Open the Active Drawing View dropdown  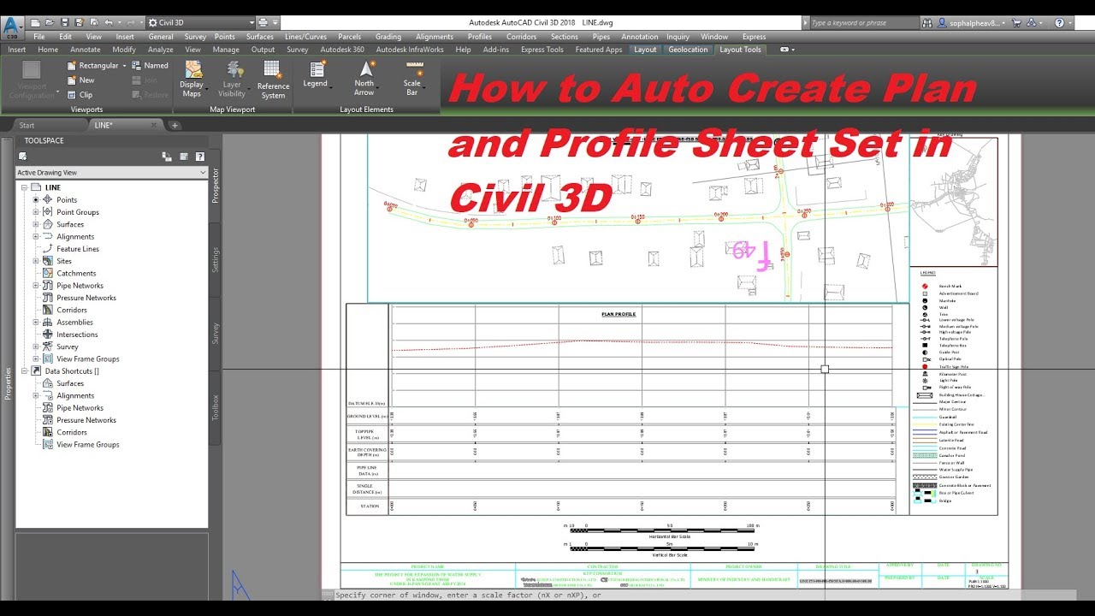click(x=112, y=173)
